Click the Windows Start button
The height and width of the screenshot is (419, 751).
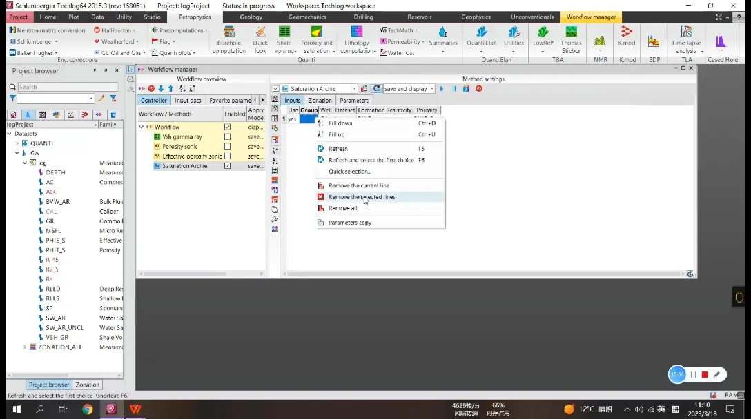pos(17,409)
